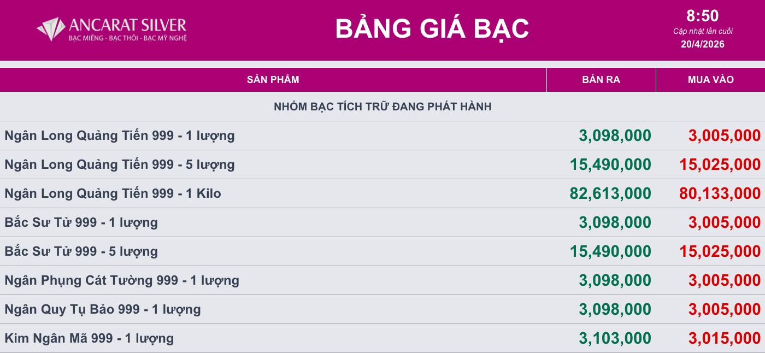
Task: Open Bắc Sư Tử 999 1 lượng product
Action: pyautogui.click(x=81, y=222)
